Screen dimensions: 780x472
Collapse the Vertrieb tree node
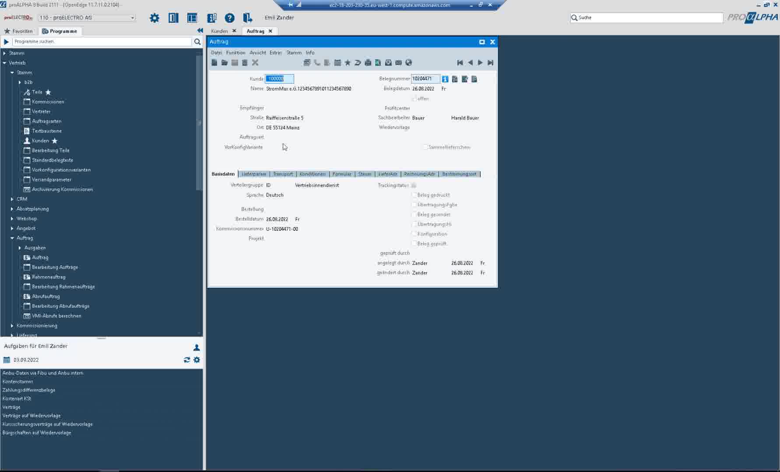coord(4,63)
